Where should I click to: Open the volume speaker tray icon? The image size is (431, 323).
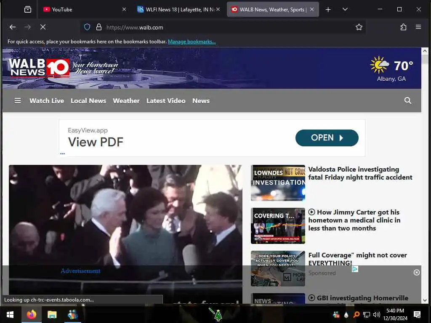point(377,315)
